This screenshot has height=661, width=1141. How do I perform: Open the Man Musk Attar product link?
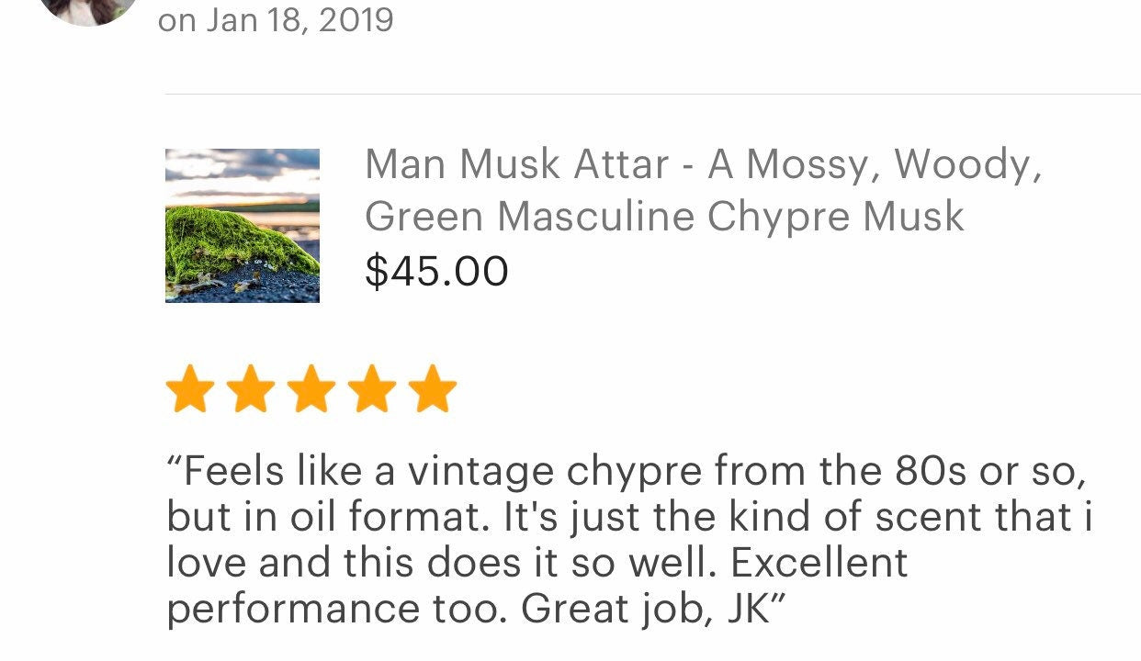[516, 165]
